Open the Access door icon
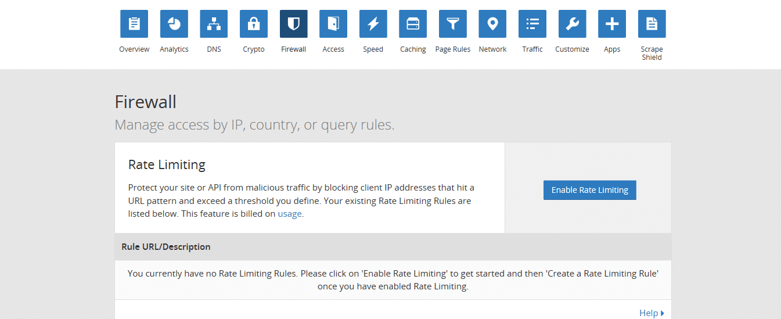This screenshot has width=781, height=319. point(333,24)
